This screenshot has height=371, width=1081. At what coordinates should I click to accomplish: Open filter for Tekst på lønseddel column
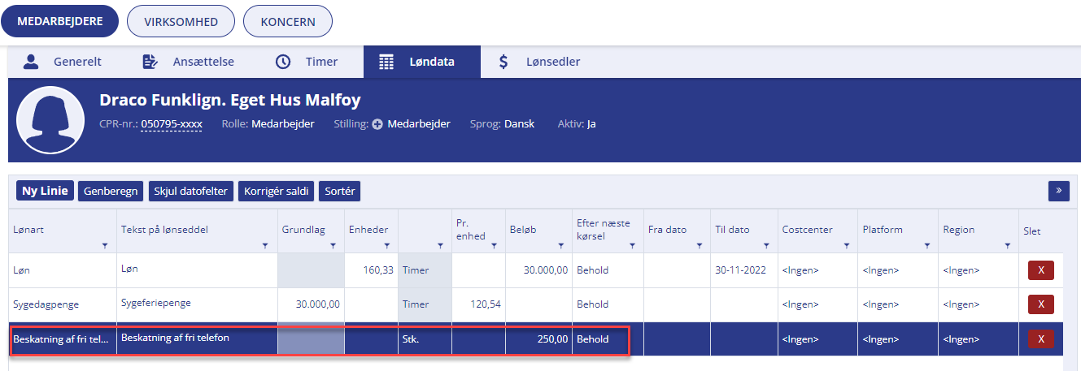click(264, 245)
